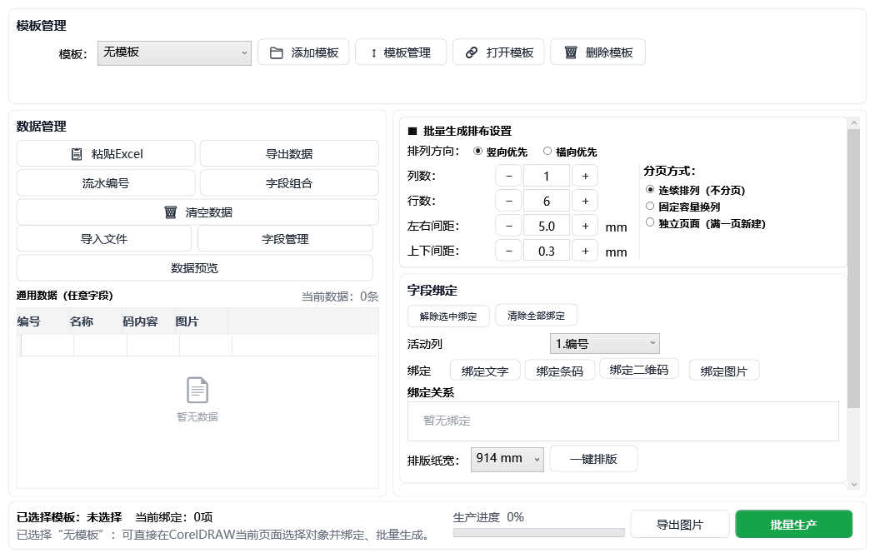Click the settings panel scrollbar down arrow

tap(854, 485)
